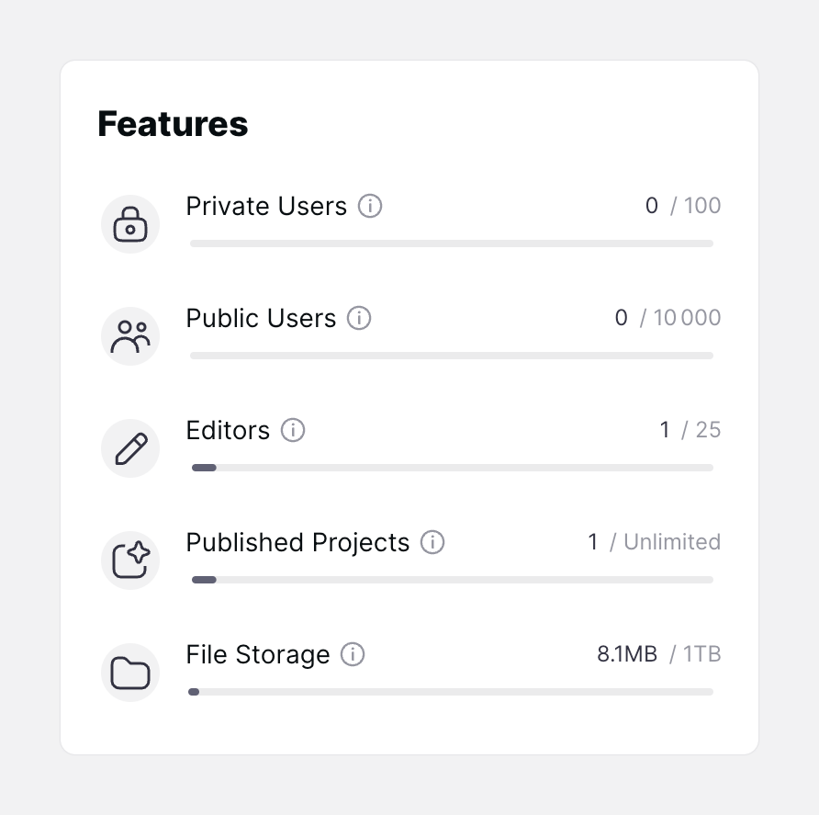Click the info icon next to File Storage

[x=353, y=654]
